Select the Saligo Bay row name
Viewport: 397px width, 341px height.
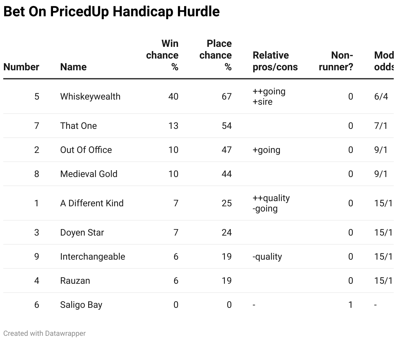(81, 305)
